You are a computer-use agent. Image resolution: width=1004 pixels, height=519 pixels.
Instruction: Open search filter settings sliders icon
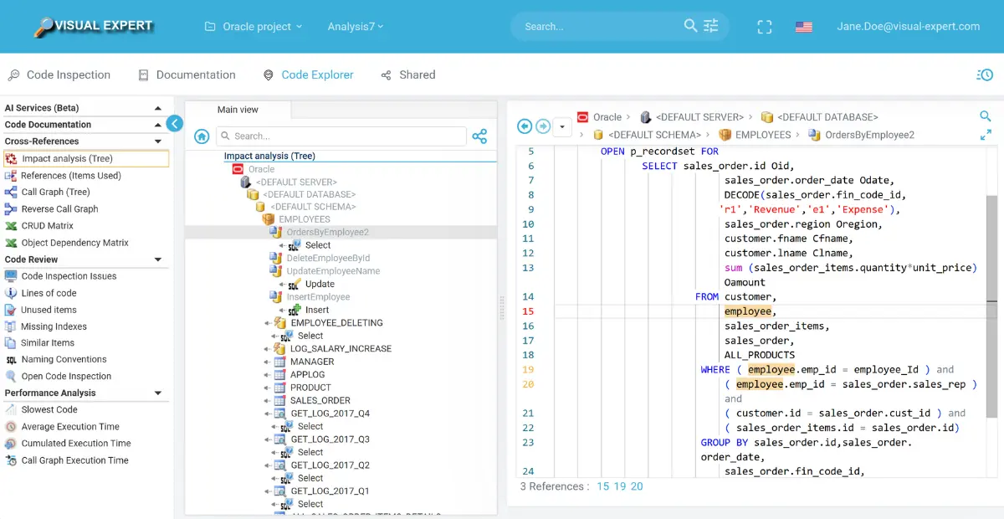click(x=711, y=26)
